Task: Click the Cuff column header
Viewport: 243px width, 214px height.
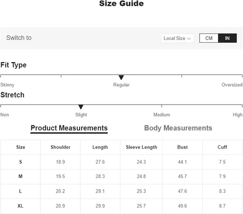Action: tap(222, 147)
